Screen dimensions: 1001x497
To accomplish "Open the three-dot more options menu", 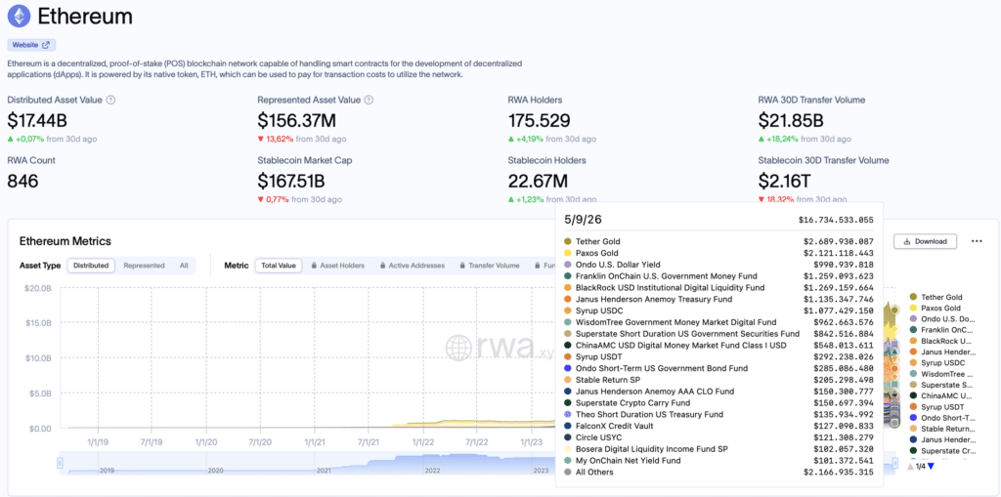I will [977, 241].
